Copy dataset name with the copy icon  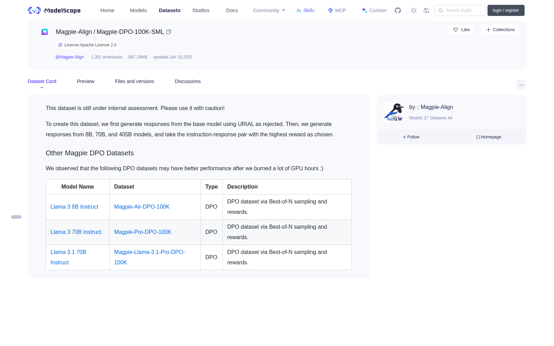coord(169,32)
